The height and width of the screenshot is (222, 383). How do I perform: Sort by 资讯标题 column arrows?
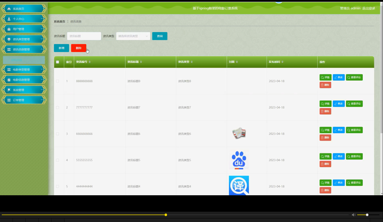pyautogui.click(x=141, y=62)
